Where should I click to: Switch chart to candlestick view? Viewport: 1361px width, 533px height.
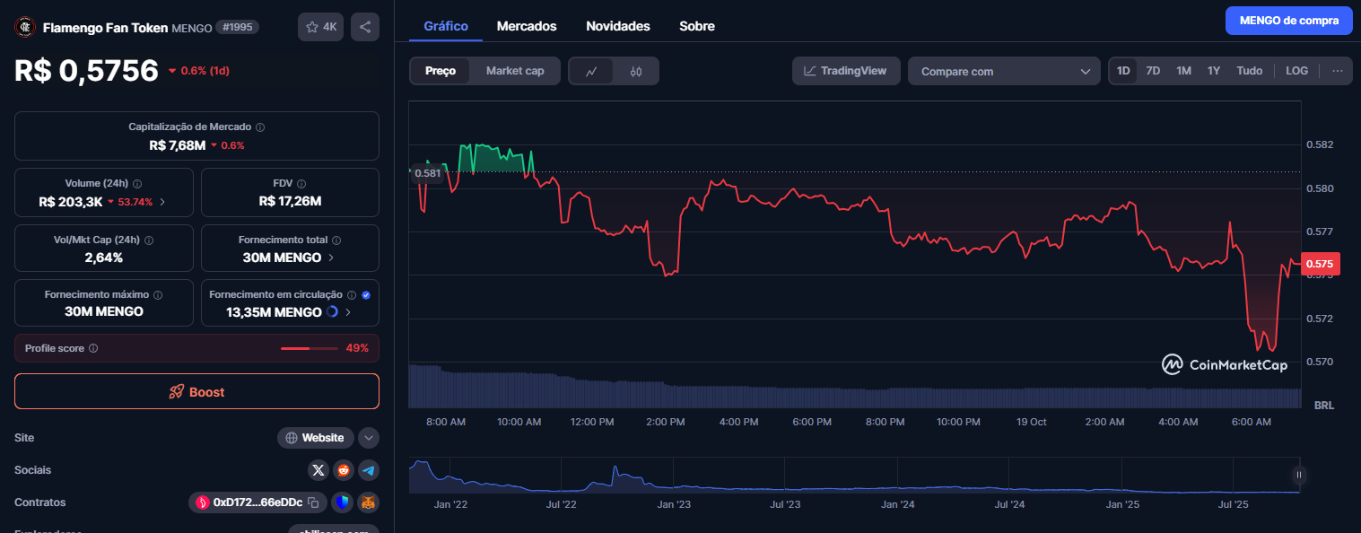[x=636, y=71]
